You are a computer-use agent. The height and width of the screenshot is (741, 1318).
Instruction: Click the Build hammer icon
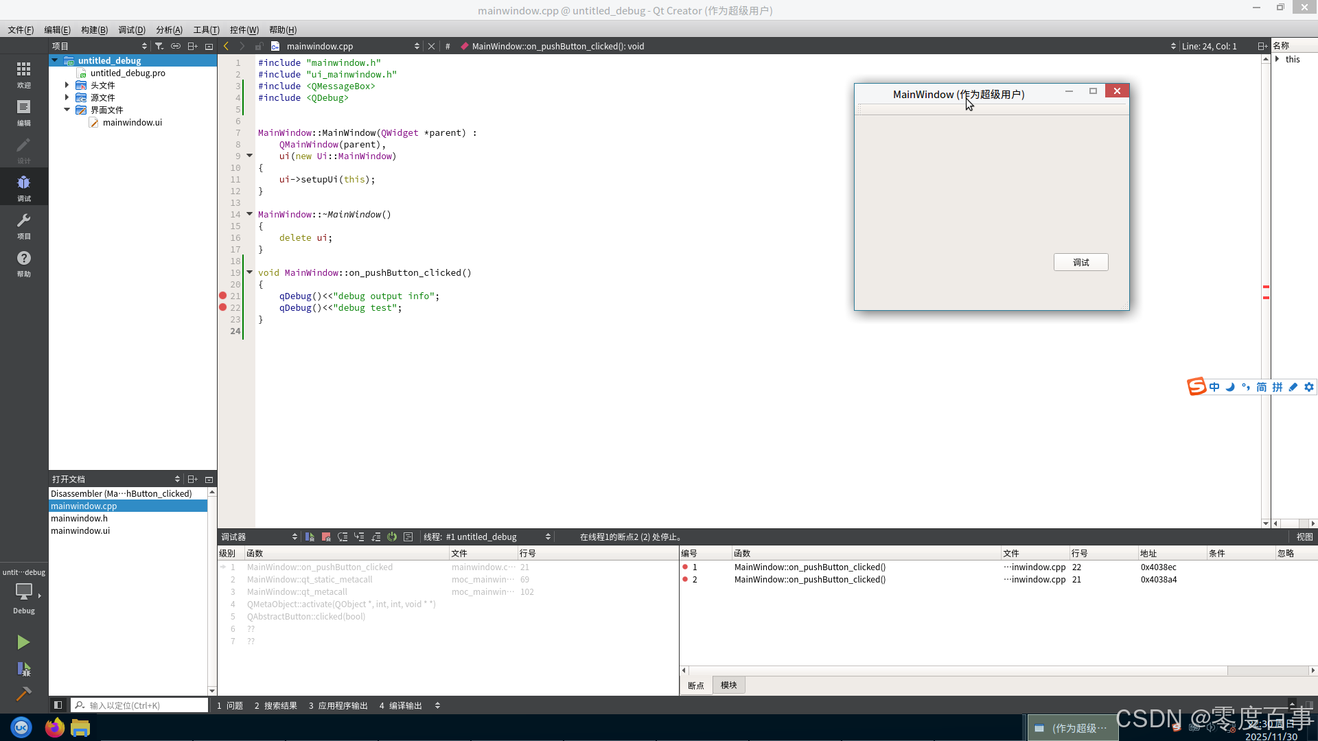[23, 694]
